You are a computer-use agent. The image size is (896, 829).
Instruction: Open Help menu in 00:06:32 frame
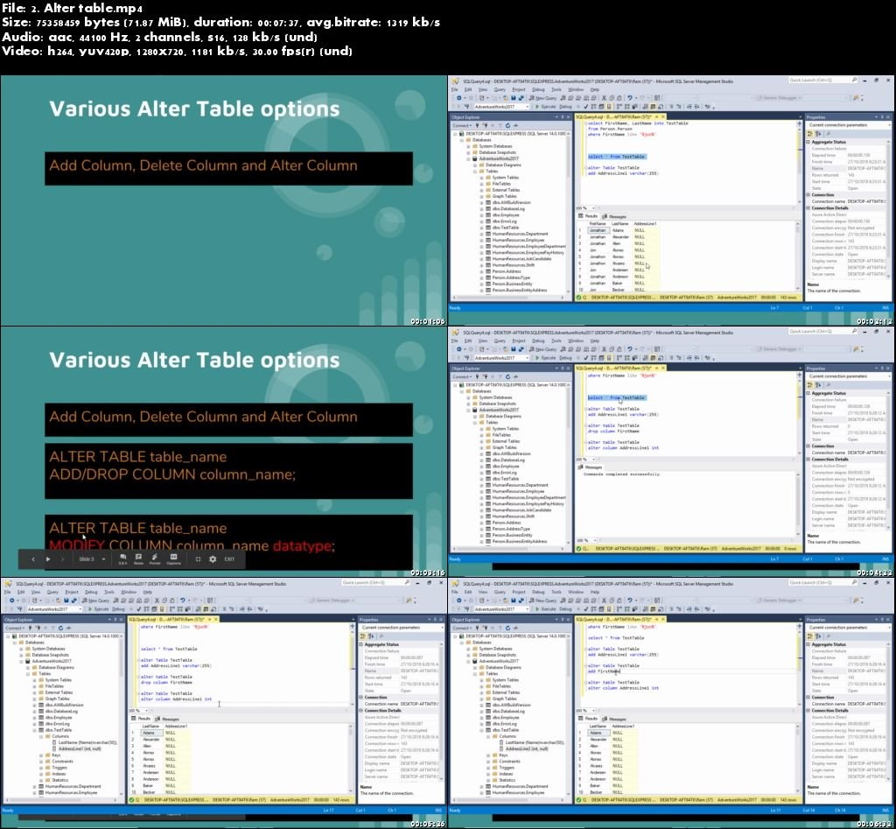pos(594,593)
